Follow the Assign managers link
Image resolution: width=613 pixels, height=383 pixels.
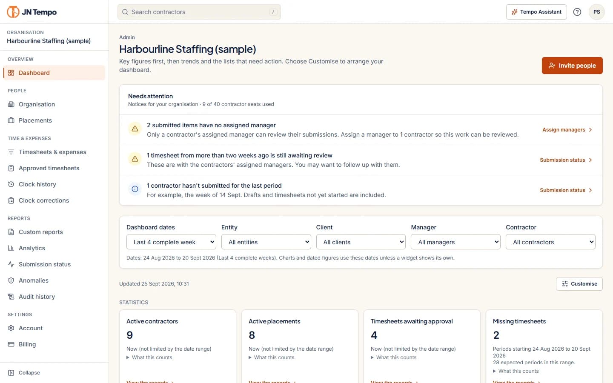pyautogui.click(x=567, y=130)
